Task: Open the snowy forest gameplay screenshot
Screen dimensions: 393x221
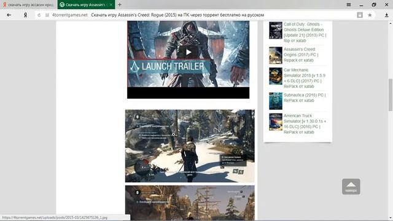Action: (x=190, y=146)
